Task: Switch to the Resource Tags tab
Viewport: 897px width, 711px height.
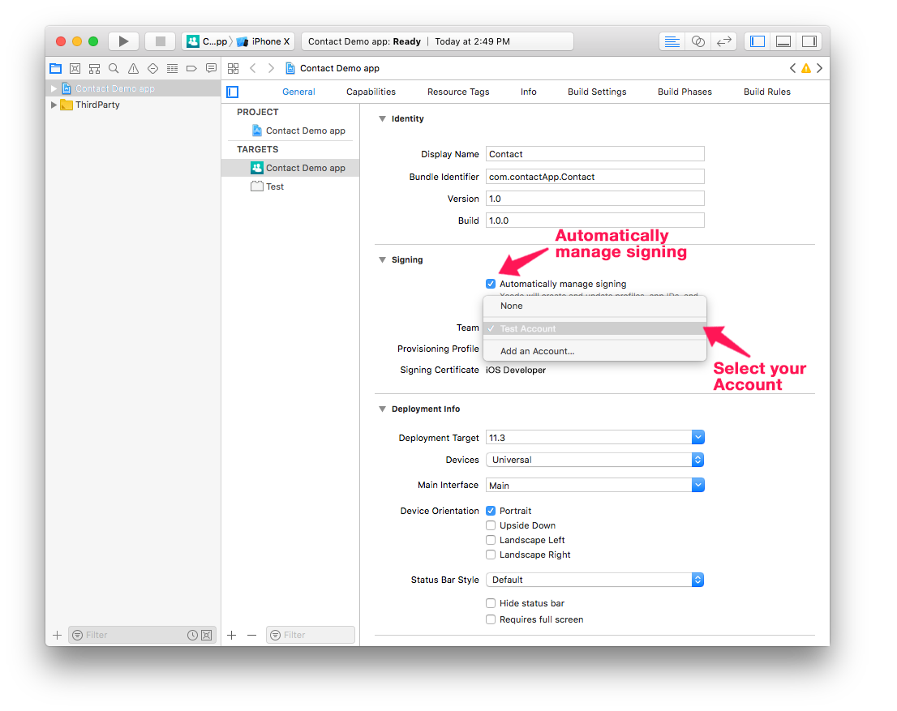Action: [x=458, y=92]
